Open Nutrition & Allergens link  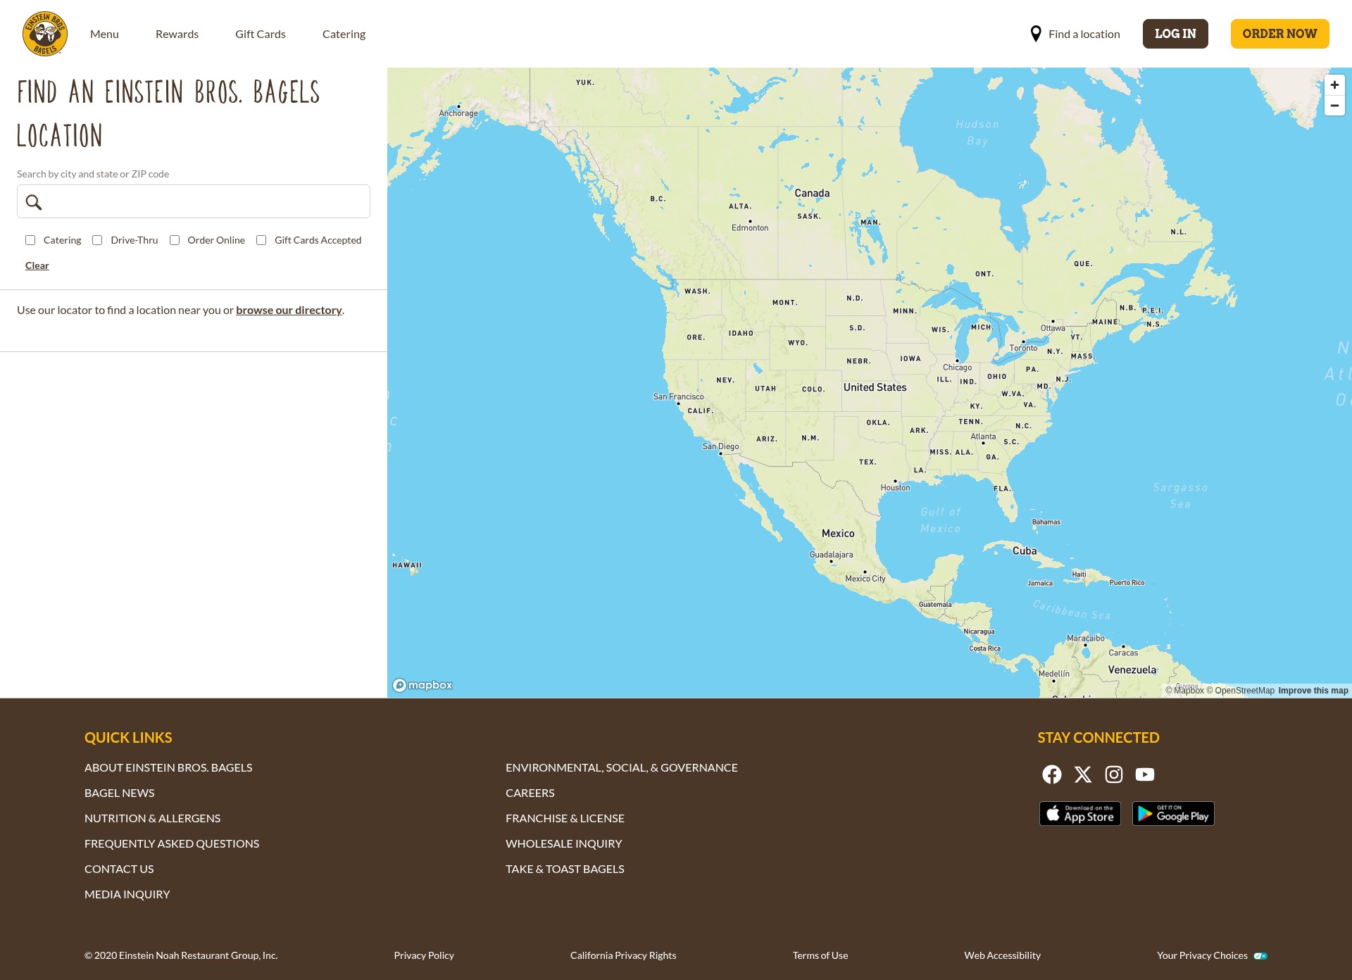tap(152, 818)
